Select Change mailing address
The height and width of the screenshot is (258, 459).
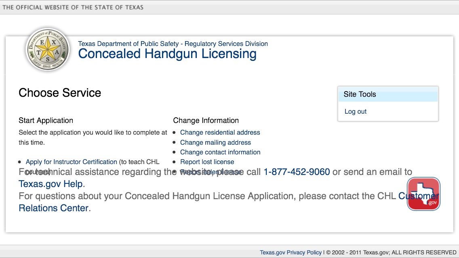(215, 143)
